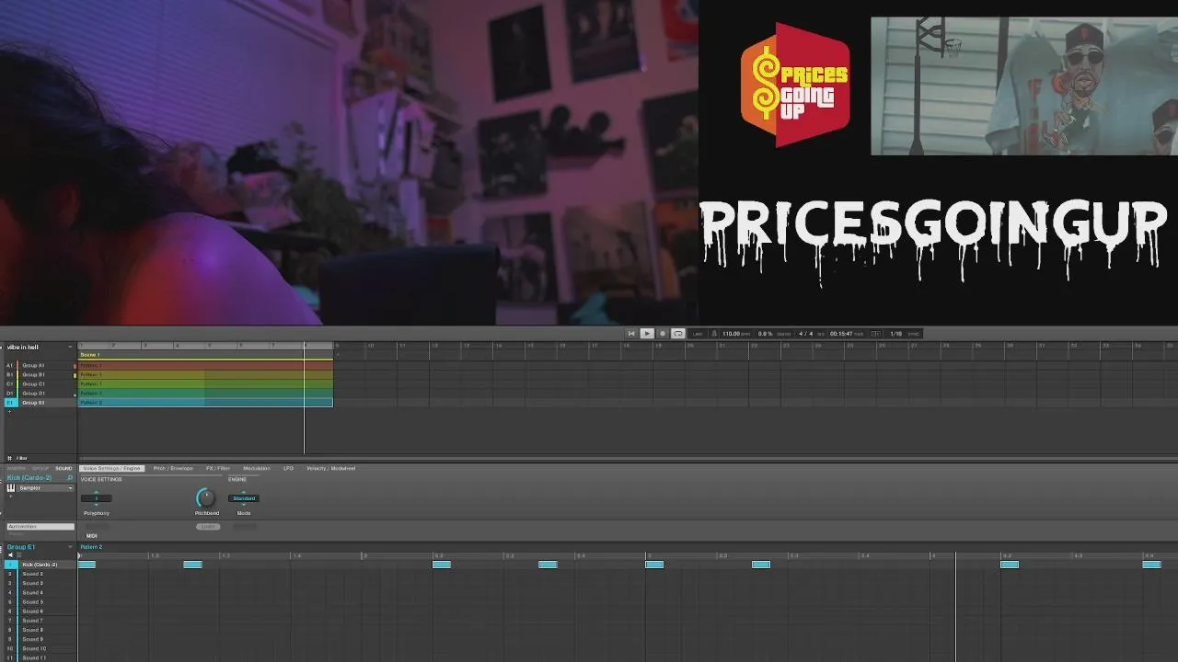The height and width of the screenshot is (662, 1178).
Task: Click the SYNC label in the transport
Action: [x=913, y=334]
